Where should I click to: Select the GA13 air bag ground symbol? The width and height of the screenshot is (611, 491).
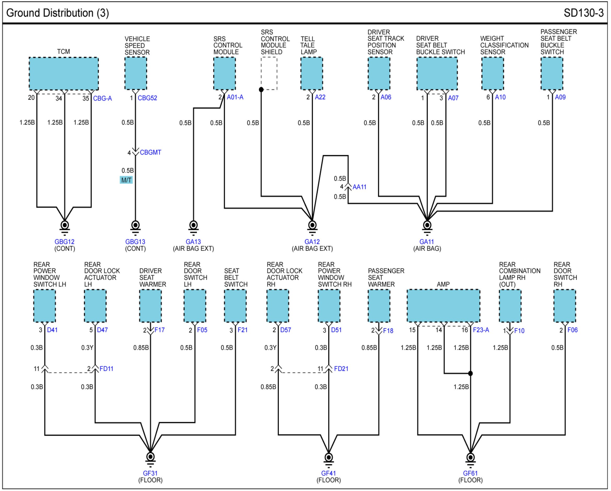[193, 226]
